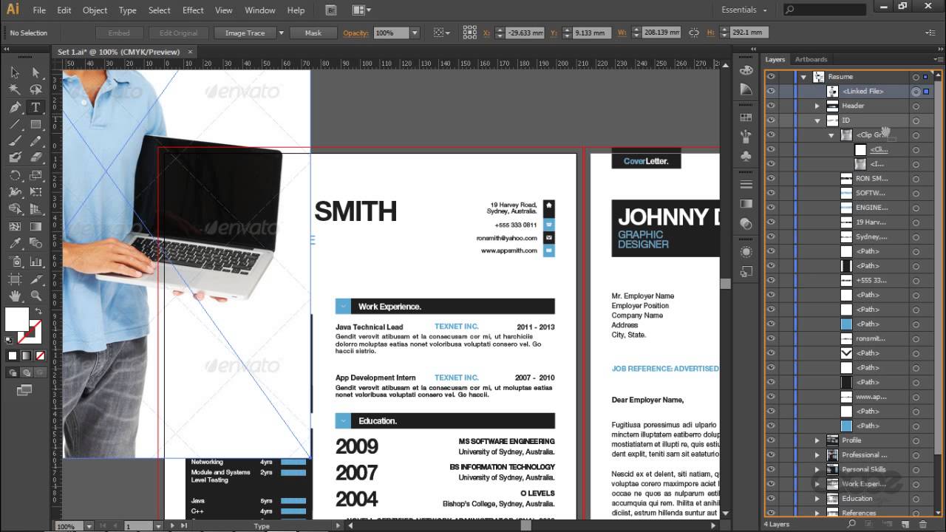Pick the Hand tool

click(x=15, y=296)
